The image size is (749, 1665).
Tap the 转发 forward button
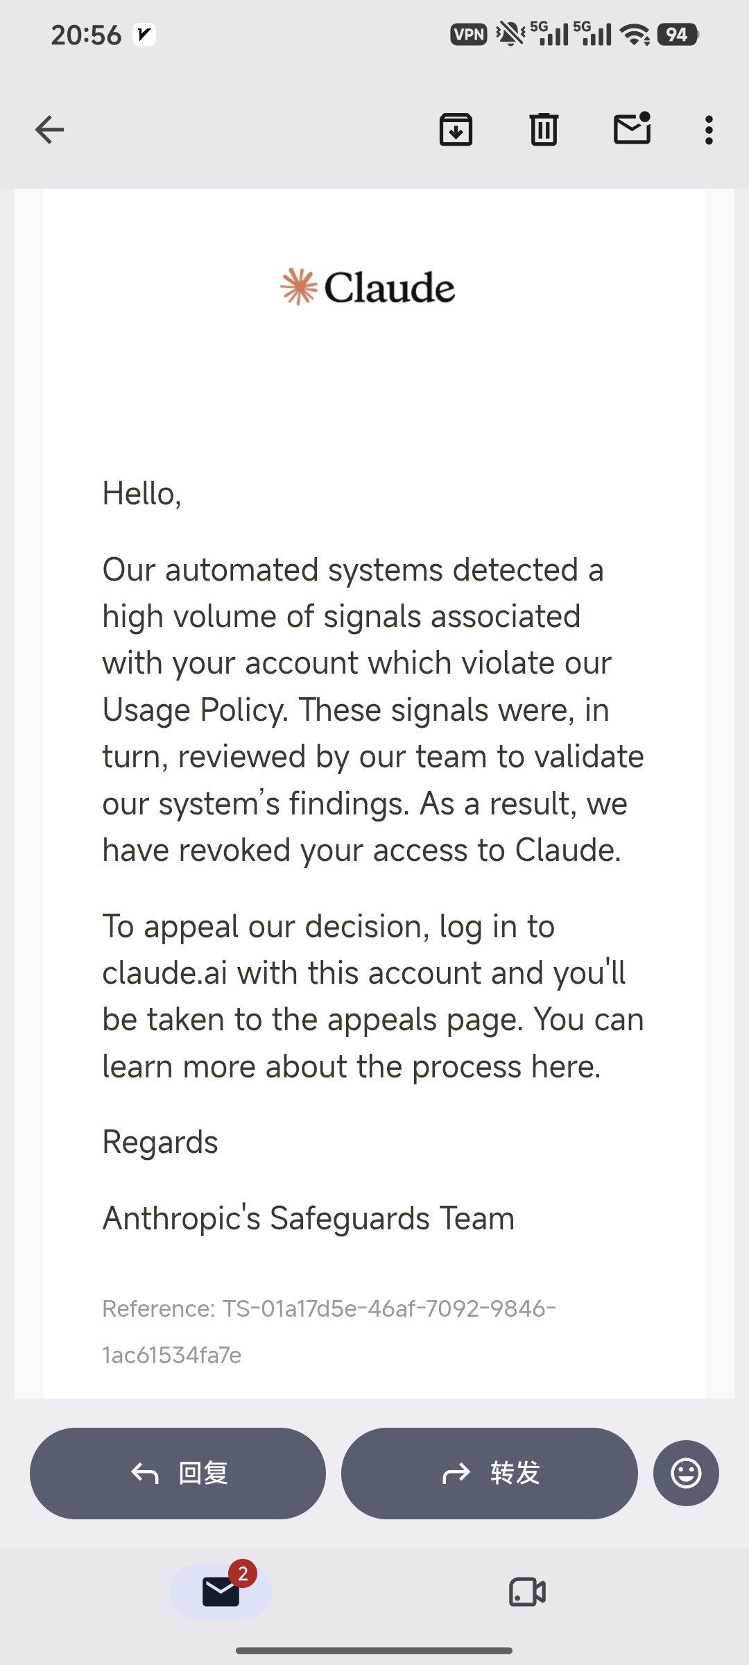[x=489, y=1473]
